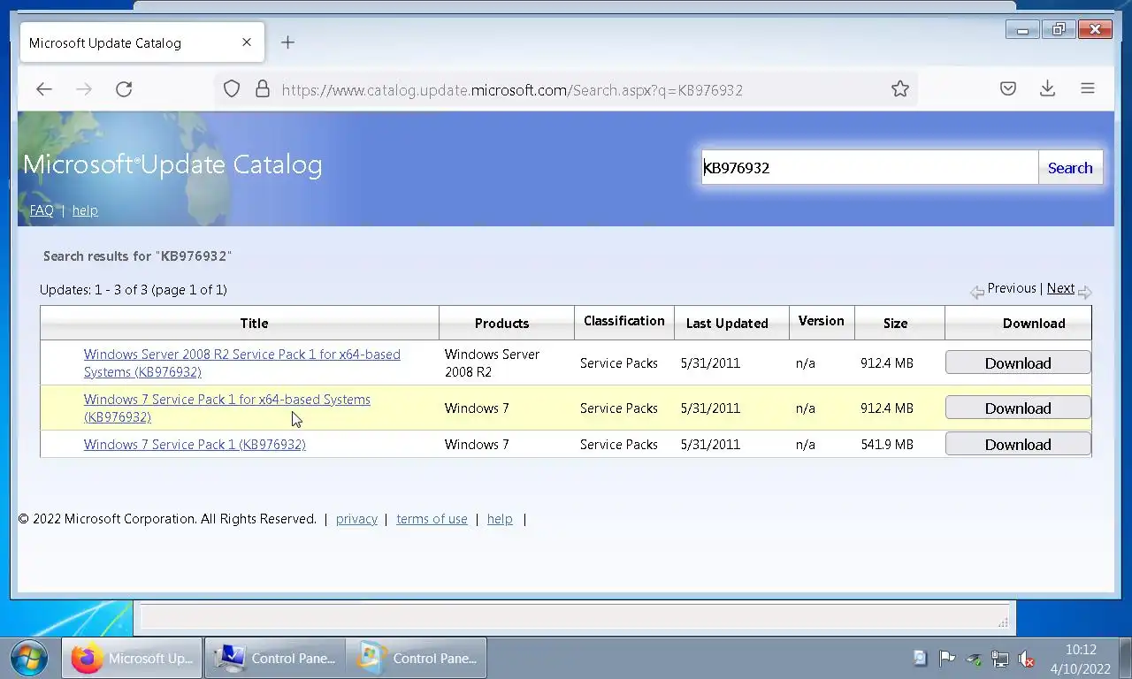Download the Windows 7 x64-based 912.4 MB update
The image size is (1132, 679).
1018,408
